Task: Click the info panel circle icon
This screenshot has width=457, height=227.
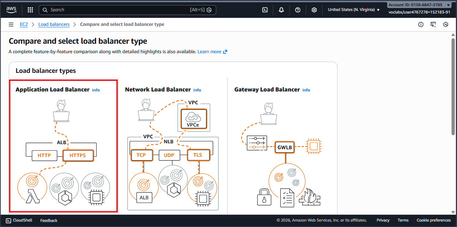Action: (x=421, y=24)
